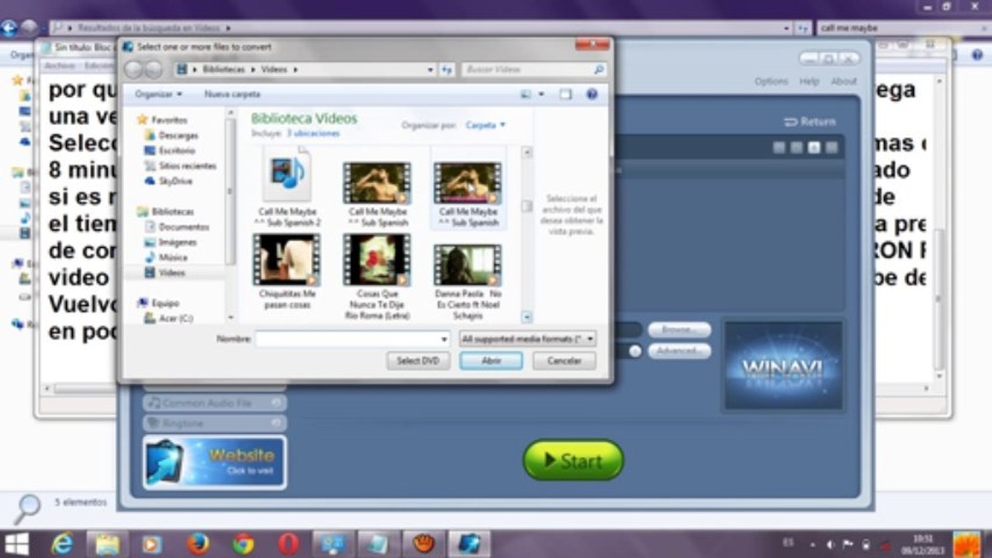Open the All supported media formats dropdown
The height and width of the screenshot is (558, 992).
(x=527, y=339)
